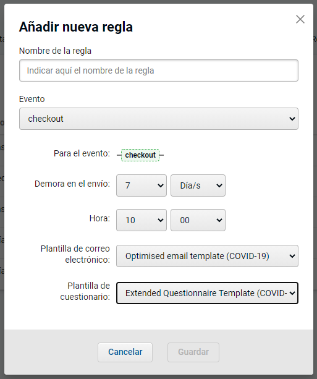Close the Añadir nueva regla dialog

(x=300, y=19)
